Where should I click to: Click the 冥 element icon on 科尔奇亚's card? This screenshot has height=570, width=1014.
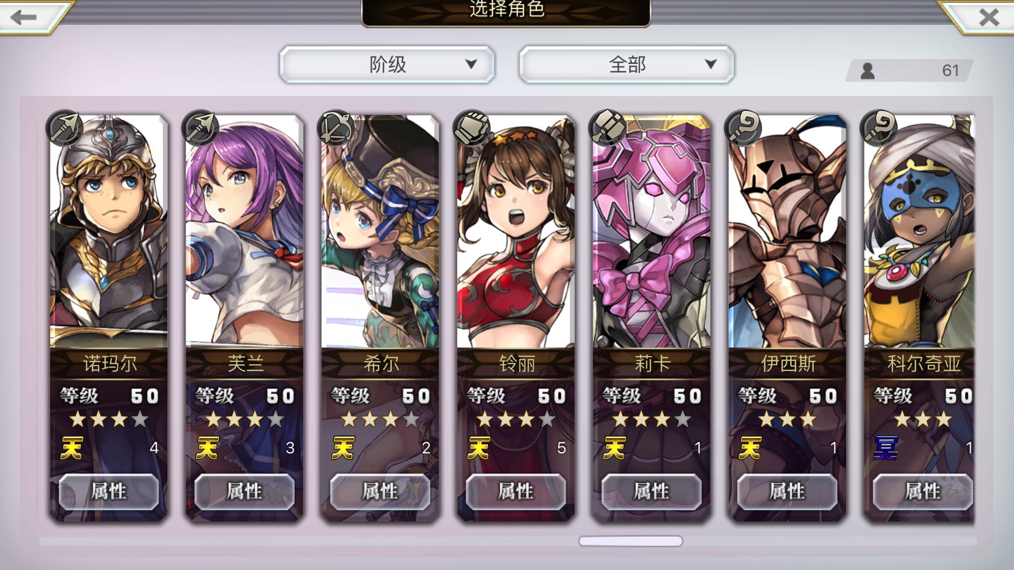click(886, 448)
